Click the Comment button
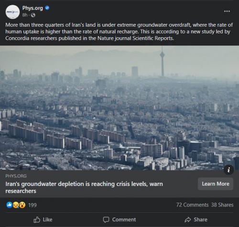 click(119, 220)
